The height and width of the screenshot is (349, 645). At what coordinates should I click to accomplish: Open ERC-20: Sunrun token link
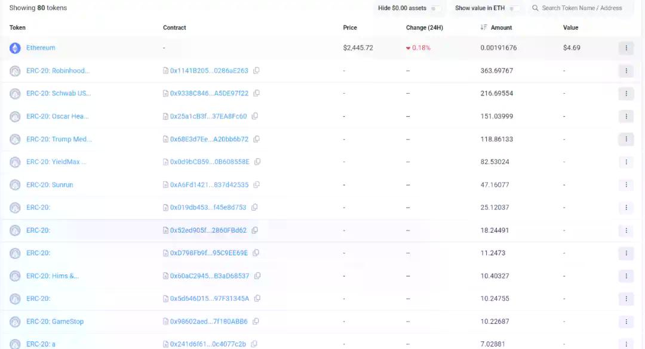[50, 185]
